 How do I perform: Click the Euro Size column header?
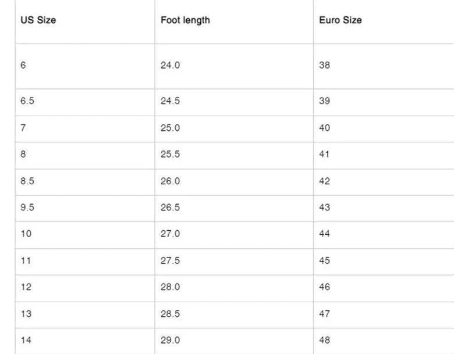[x=340, y=20]
